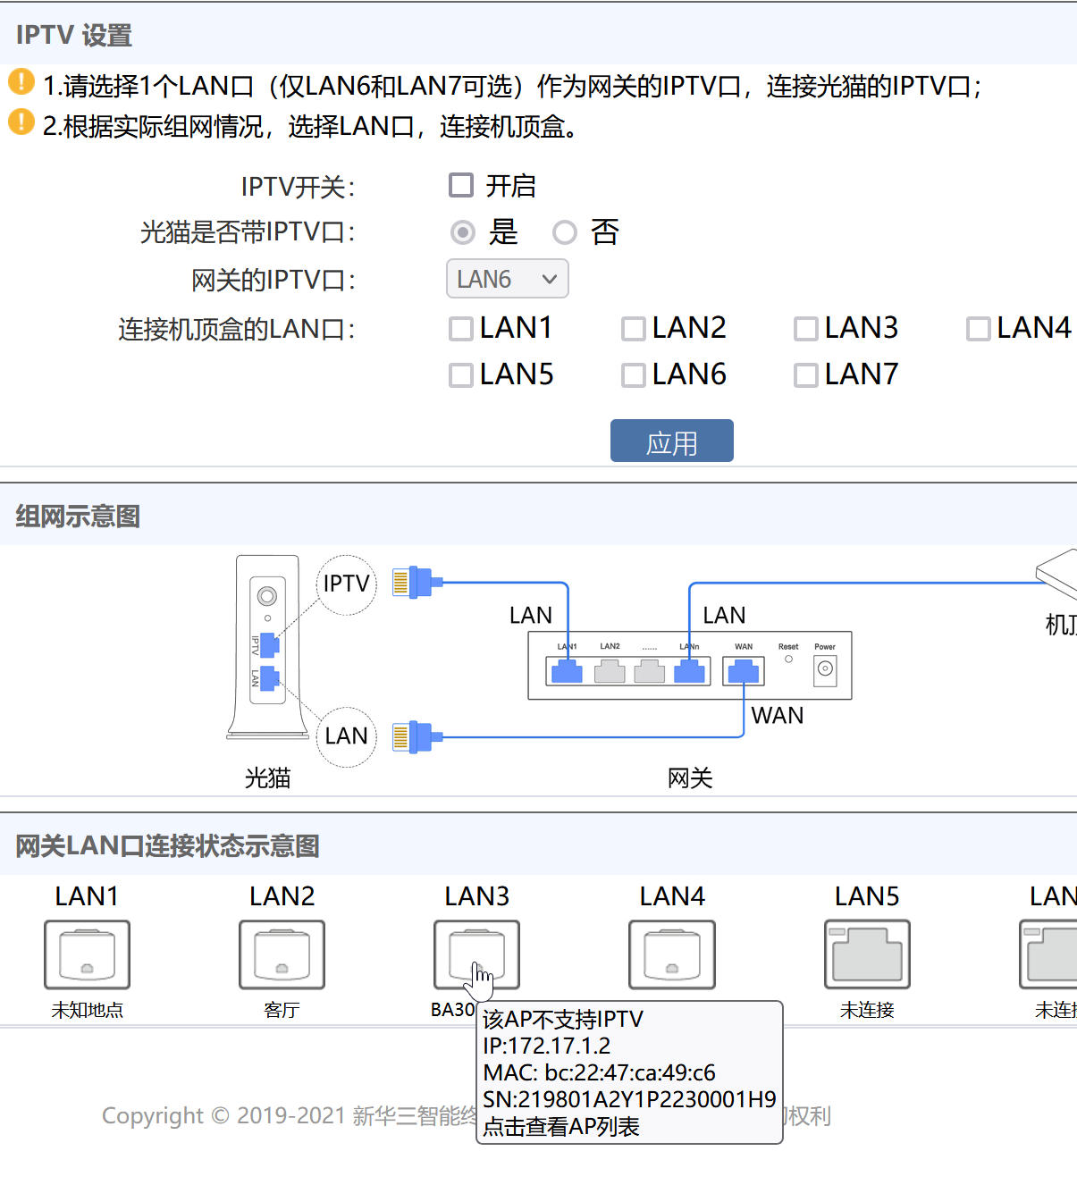Click the SN serial number in tooltip

(x=630, y=1099)
